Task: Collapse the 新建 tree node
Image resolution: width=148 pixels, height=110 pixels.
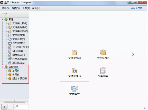Action: (x=3, y=19)
